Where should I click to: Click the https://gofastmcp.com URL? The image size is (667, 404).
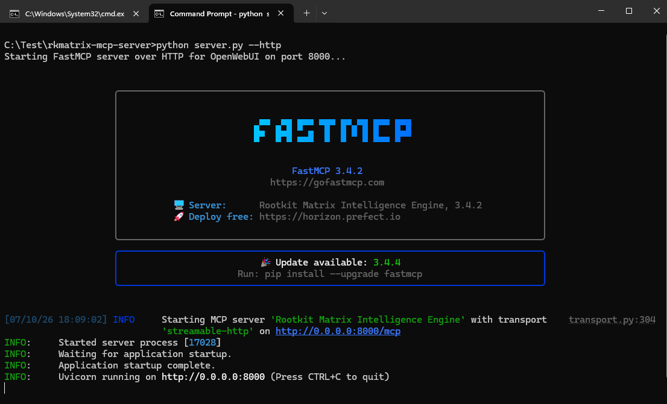[x=327, y=182]
